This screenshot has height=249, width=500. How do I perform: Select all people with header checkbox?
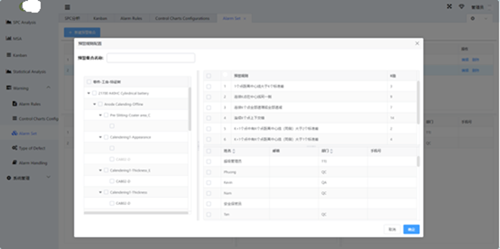[x=209, y=151]
